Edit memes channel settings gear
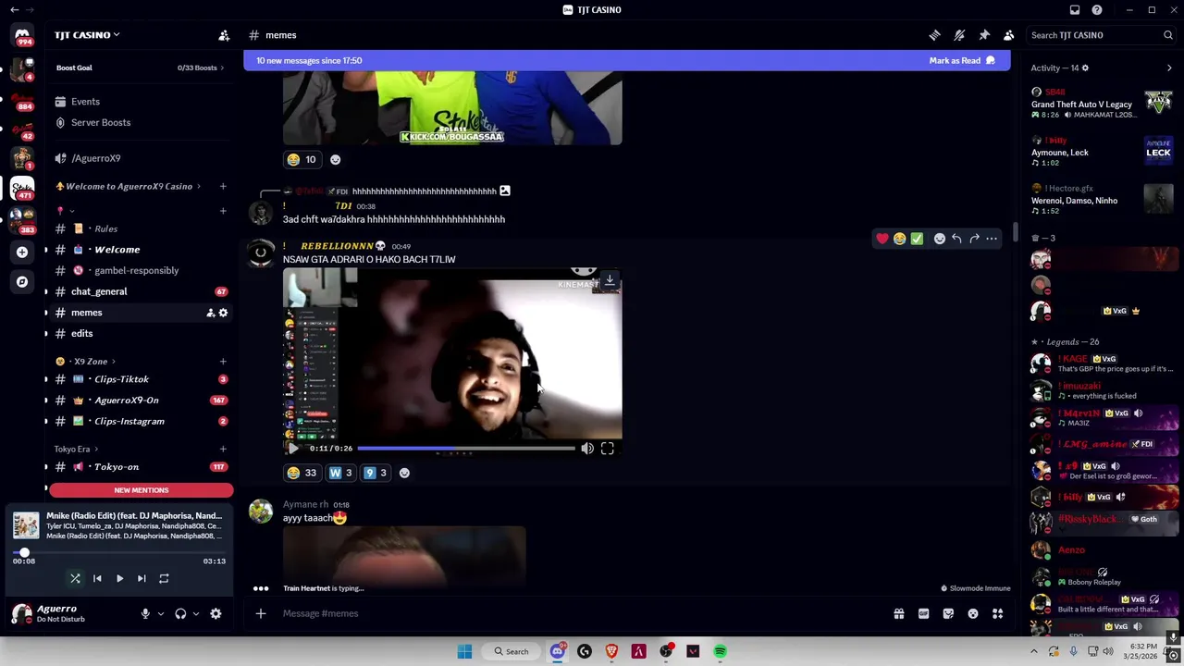This screenshot has height=666, width=1184. click(223, 313)
